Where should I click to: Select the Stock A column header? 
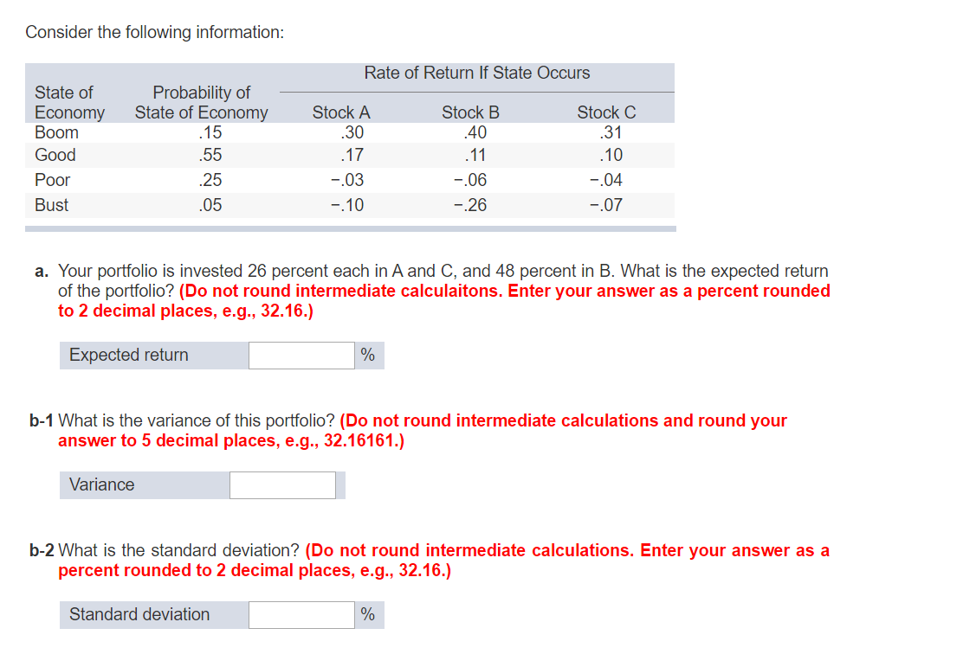[341, 112]
